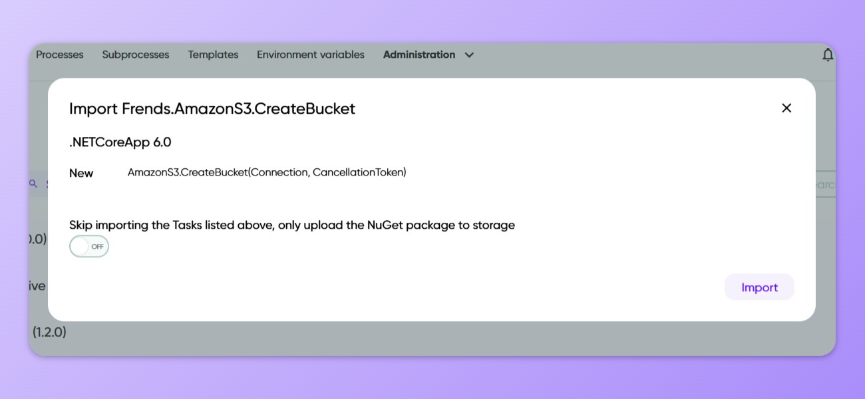Click the partially hidden "ive" text at left
The height and width of the screenshot is (399, 865).
pyautogui.click(x=37, y=286)
